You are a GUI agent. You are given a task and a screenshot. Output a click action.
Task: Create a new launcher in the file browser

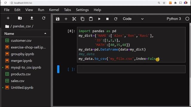point(8,18)
